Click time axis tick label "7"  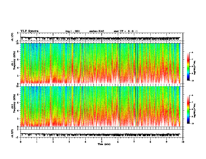coord(134,142)
